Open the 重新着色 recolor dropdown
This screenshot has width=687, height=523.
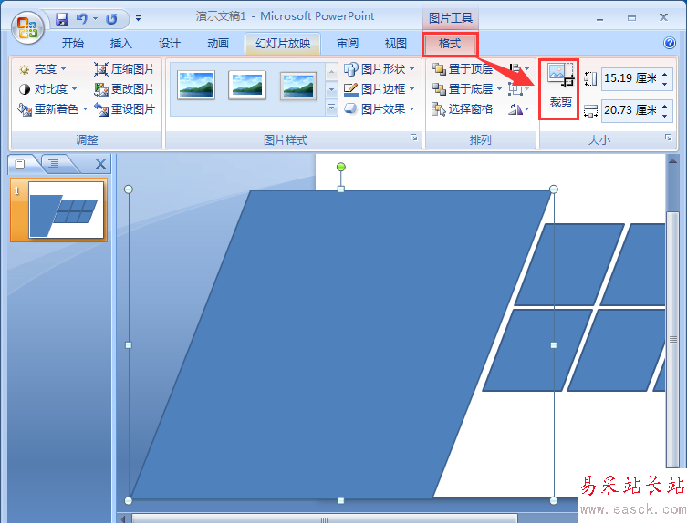53,109
